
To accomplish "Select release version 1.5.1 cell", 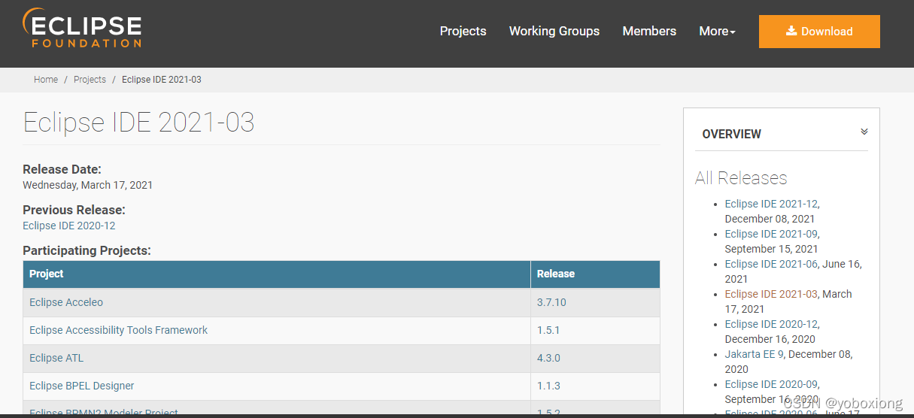I will point(595,330).
